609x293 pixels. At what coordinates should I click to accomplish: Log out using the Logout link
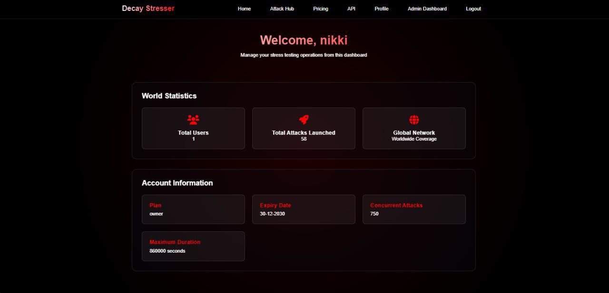(x=473, y=9)
